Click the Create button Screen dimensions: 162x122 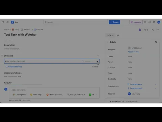click(114, 22)
